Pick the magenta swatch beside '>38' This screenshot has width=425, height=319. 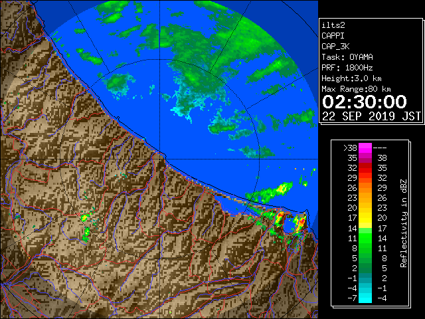coord(365,148)
